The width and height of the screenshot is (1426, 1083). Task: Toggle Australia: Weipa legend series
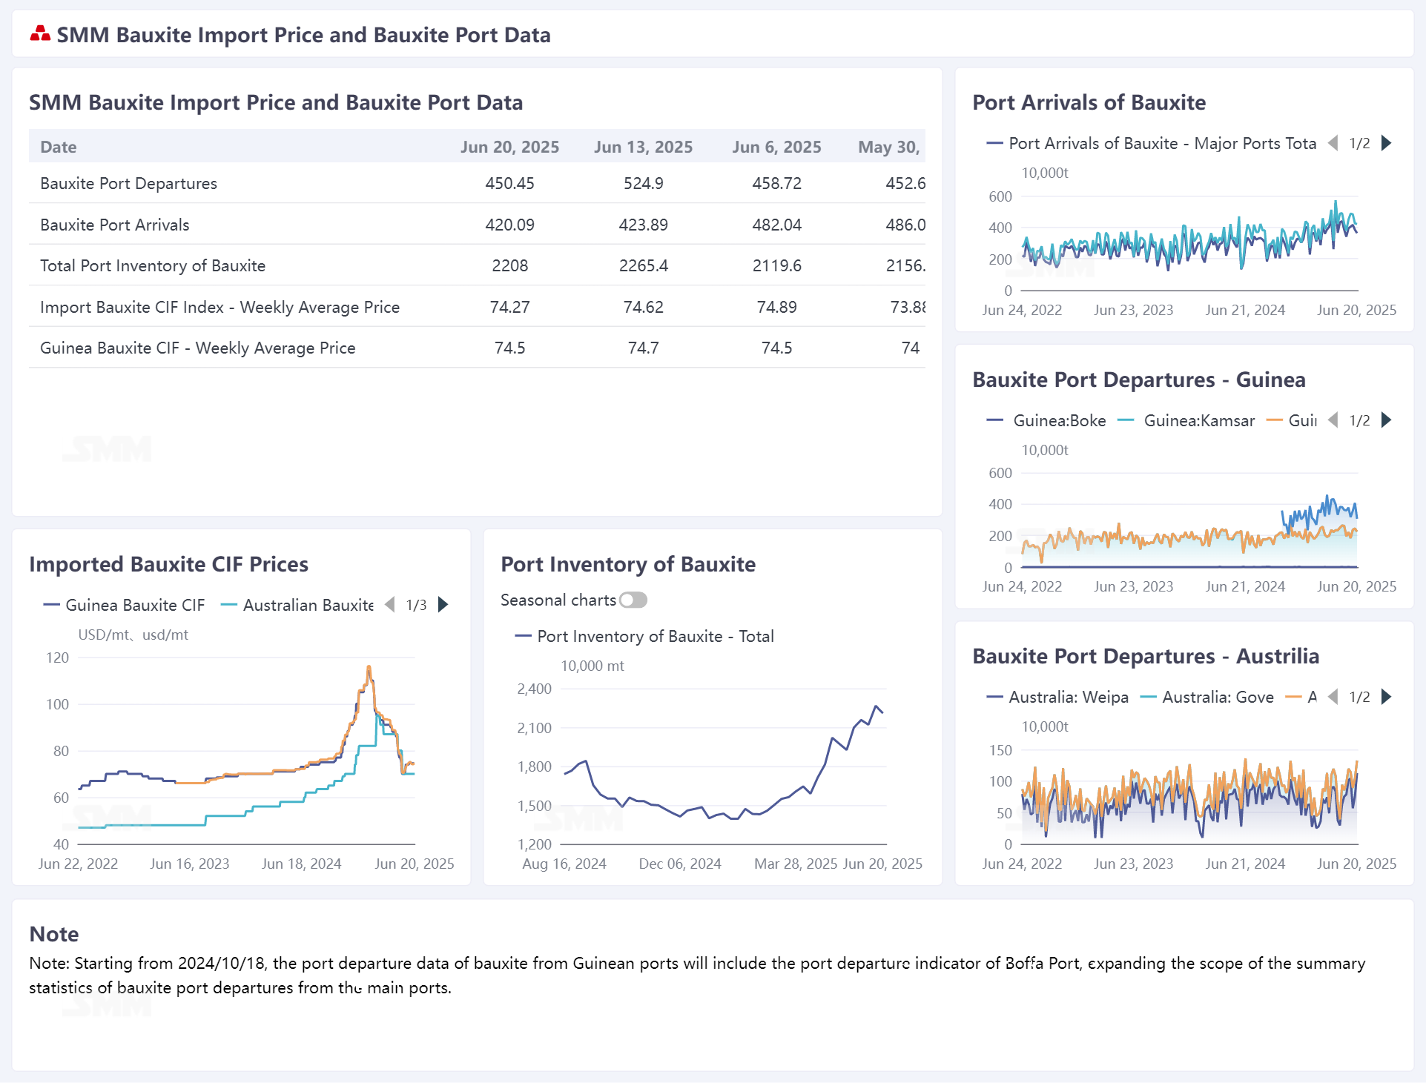pyautogui.click(x=1058, y=697)
